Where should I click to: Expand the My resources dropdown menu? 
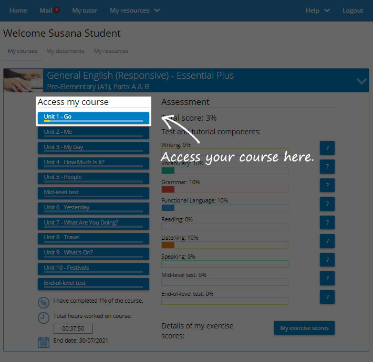135,10
